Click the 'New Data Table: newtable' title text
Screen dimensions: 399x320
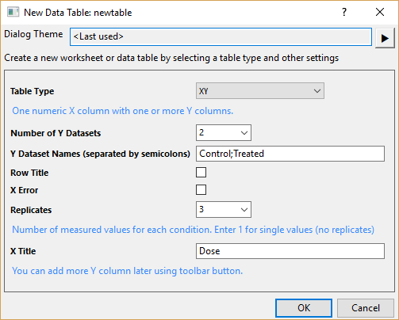tap(78, 13)
